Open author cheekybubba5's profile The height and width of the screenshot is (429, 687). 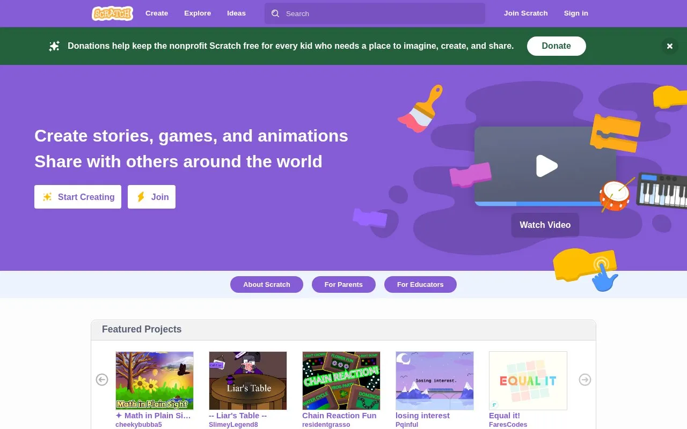point(138,425)
